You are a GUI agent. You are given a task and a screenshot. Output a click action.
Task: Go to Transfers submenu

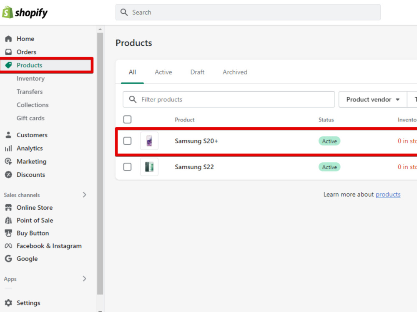click(30, 92)
